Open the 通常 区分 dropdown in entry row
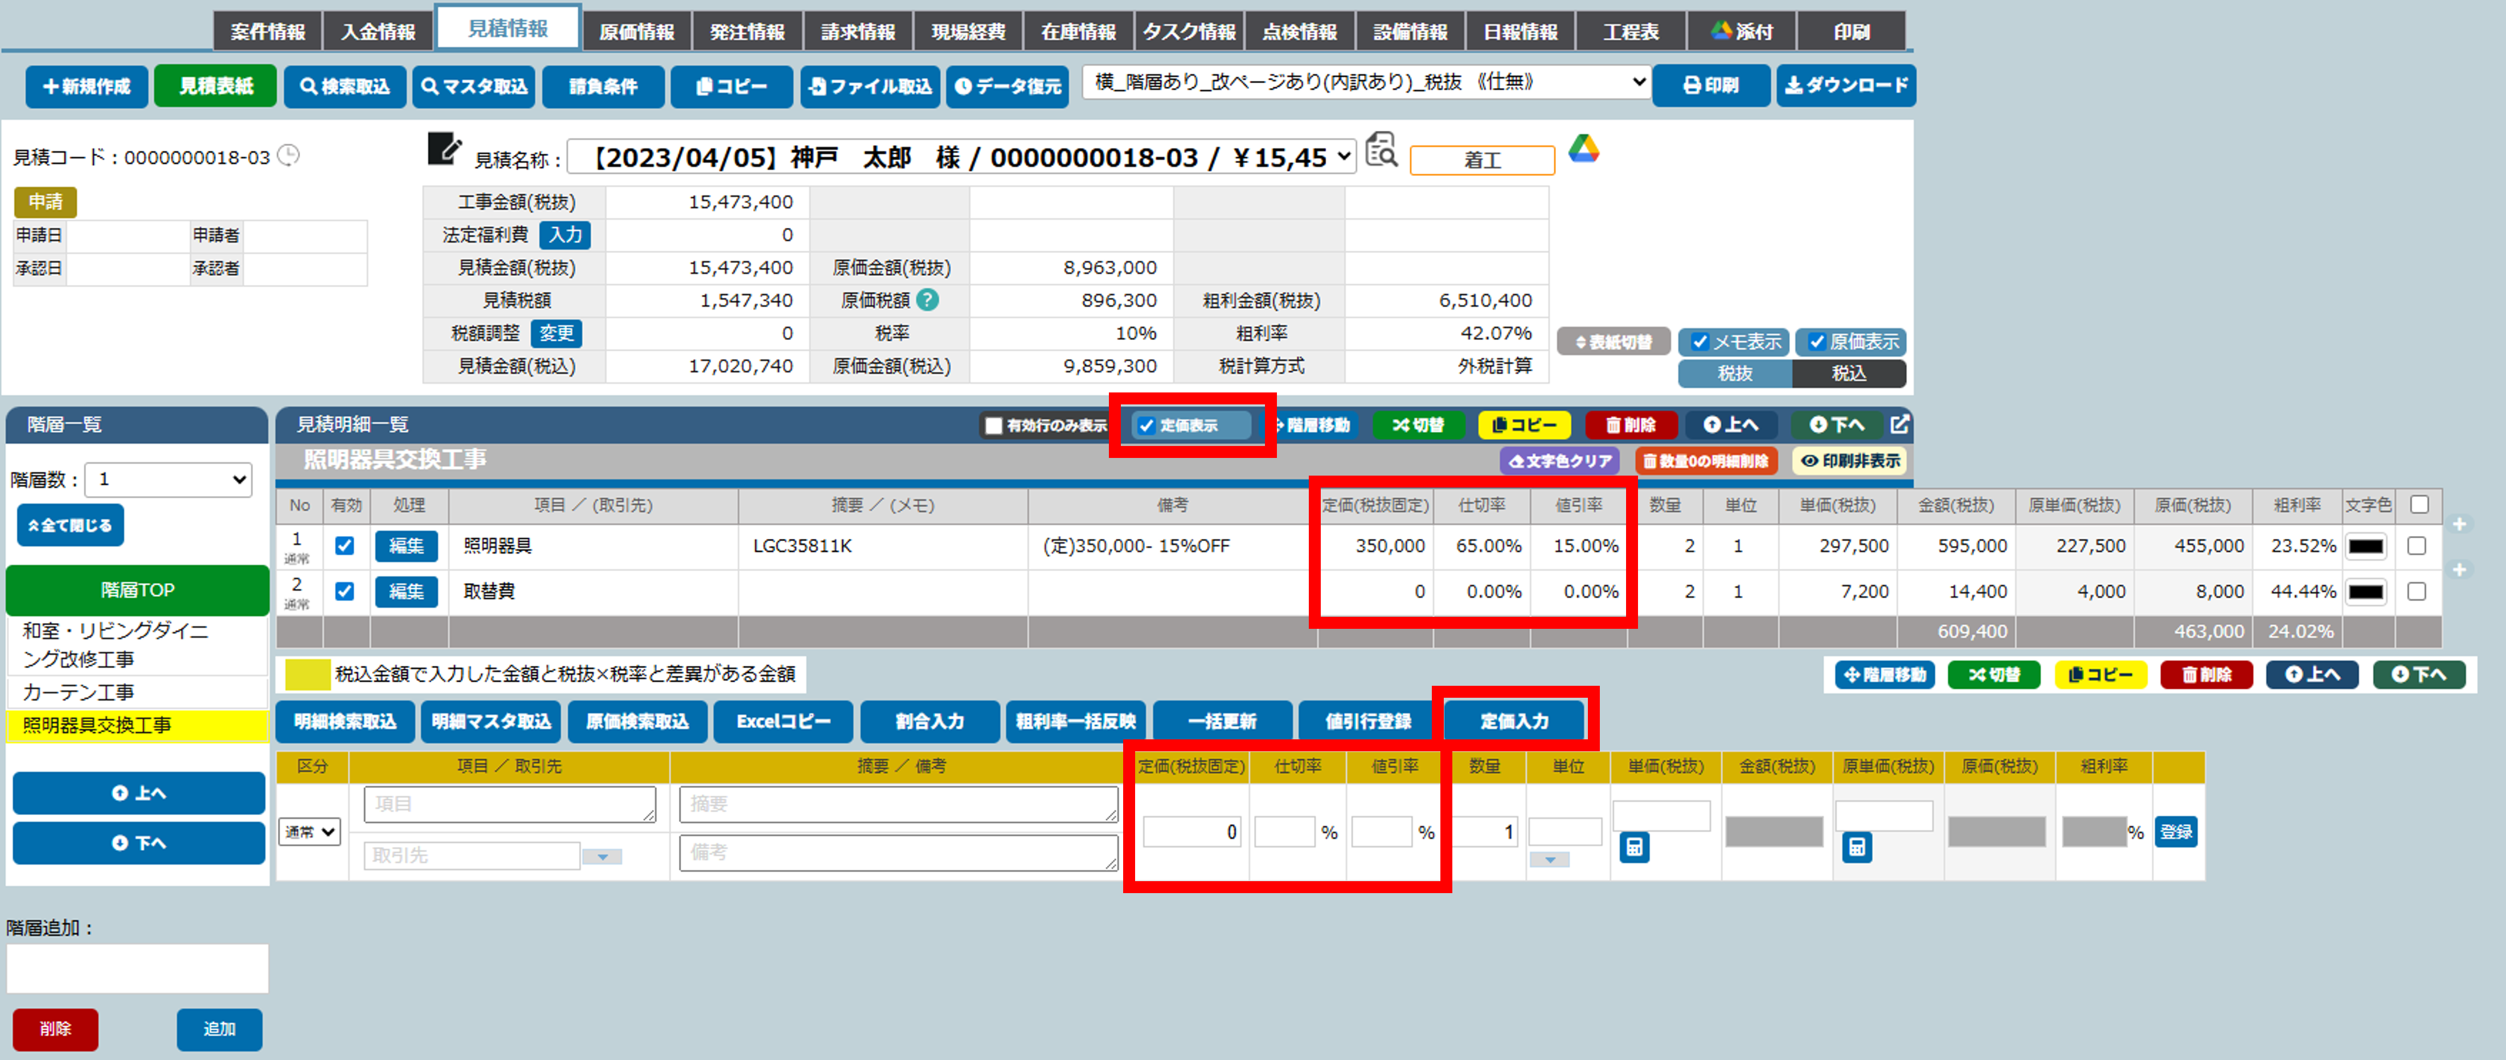Screen dimensions: 2506x1060 click(x=309, y=832)
